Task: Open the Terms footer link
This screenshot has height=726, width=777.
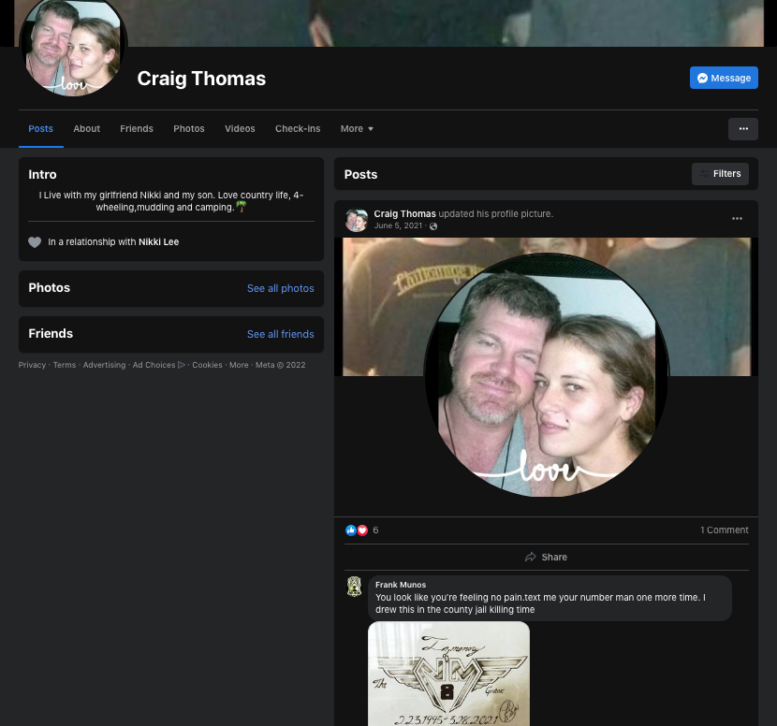Action: click(x=65, y=365)
